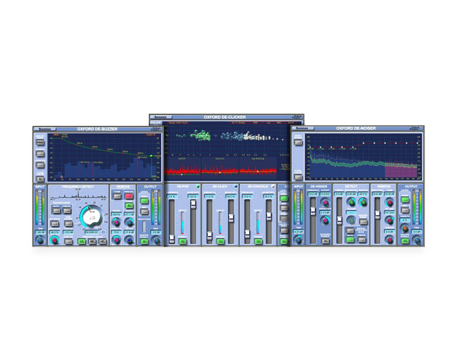Screen dimensions: 459x344
Task: Click the De-Buzzer Sensitivity knob
Action: [x=55, y=241]
